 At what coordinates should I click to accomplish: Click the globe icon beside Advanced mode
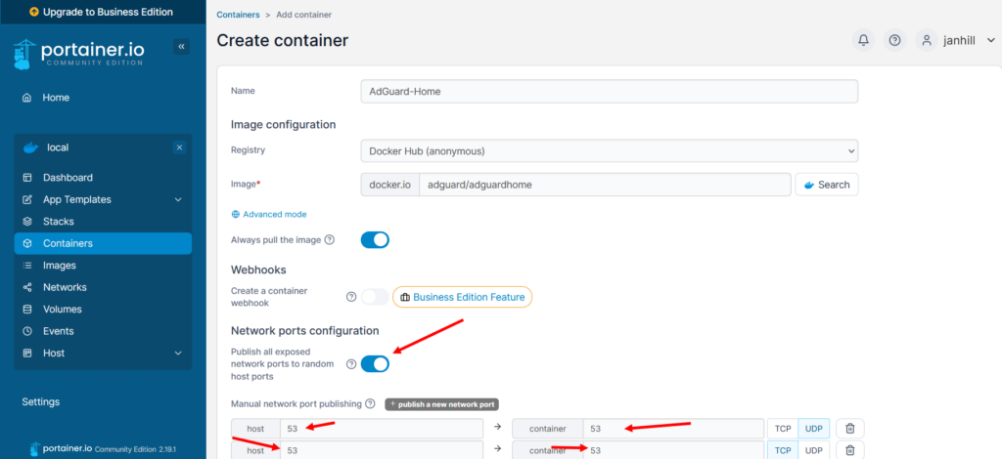point(236,214)
